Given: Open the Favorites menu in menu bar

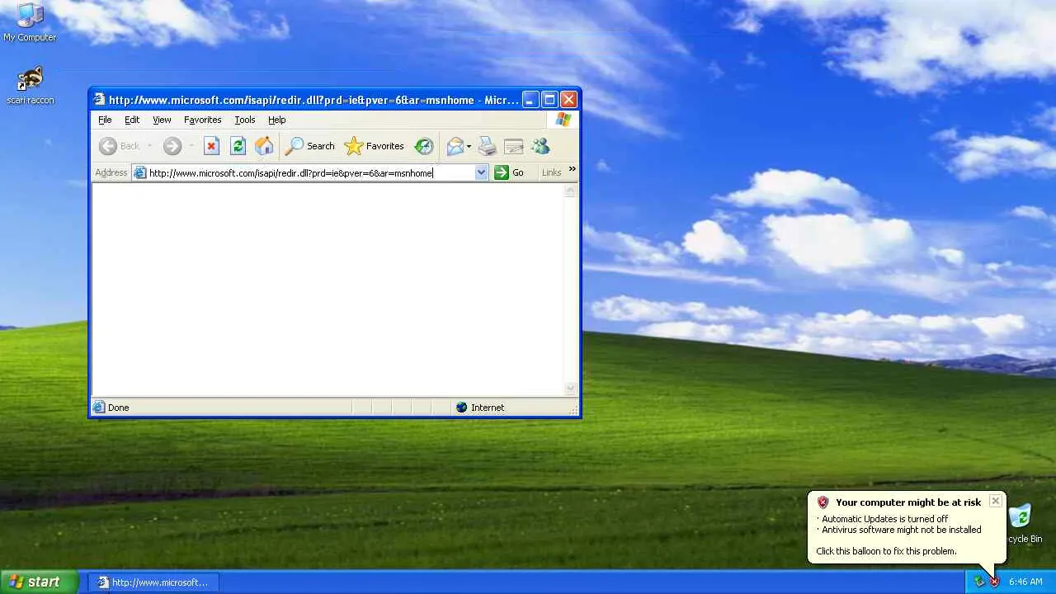Looking at the screenshot, I should [x=202, y=120].
